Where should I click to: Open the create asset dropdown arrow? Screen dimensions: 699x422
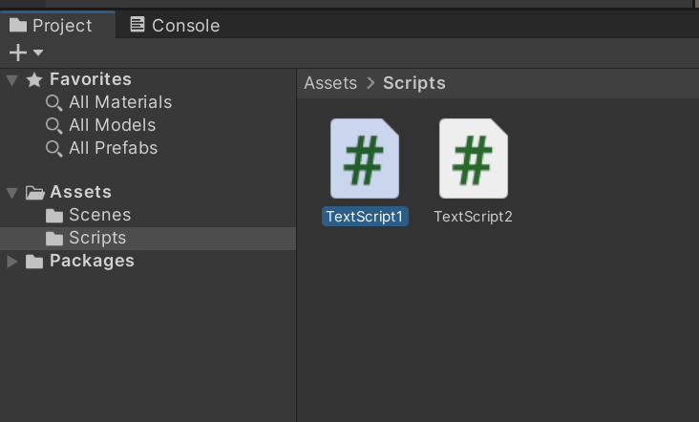tap(38, 53)
